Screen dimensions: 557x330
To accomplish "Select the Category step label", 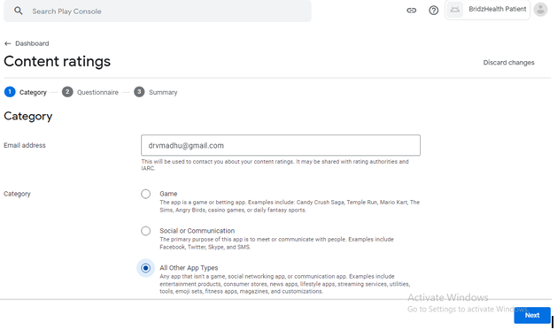I will tap(33, 92).
